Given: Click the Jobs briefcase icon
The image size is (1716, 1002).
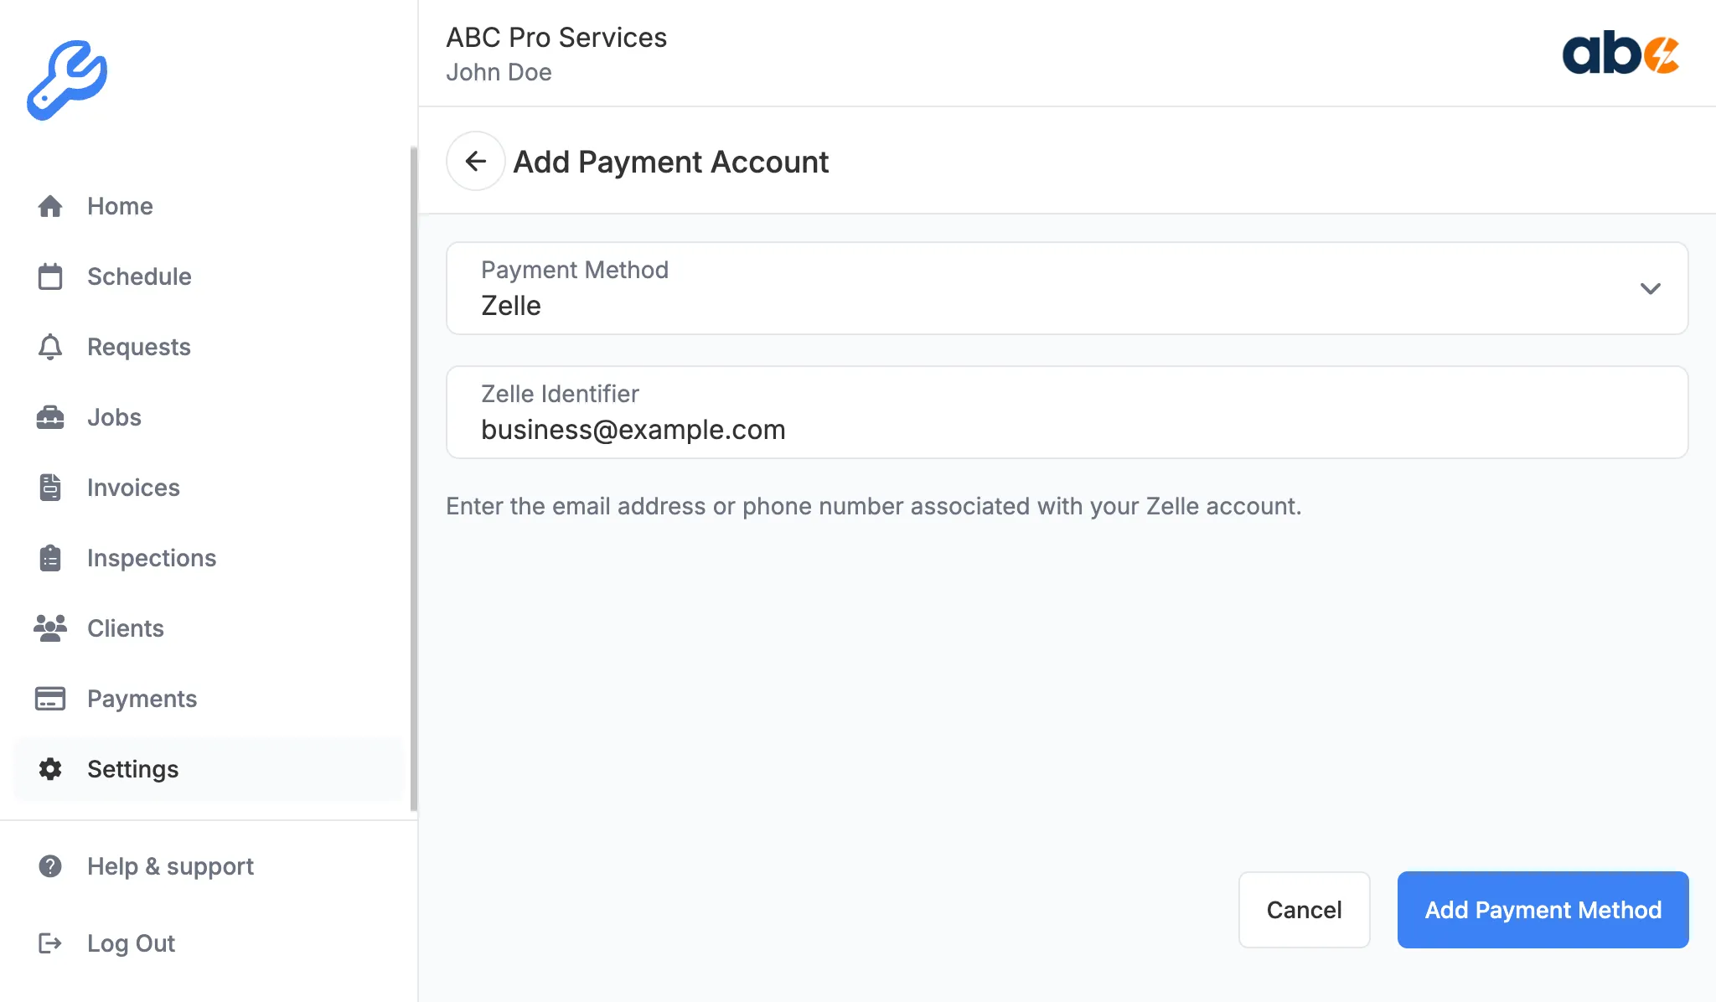Looking at the screenshot, I should point(51,417).
